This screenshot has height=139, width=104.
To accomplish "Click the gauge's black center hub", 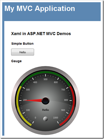I will click(x=45, y=101).
